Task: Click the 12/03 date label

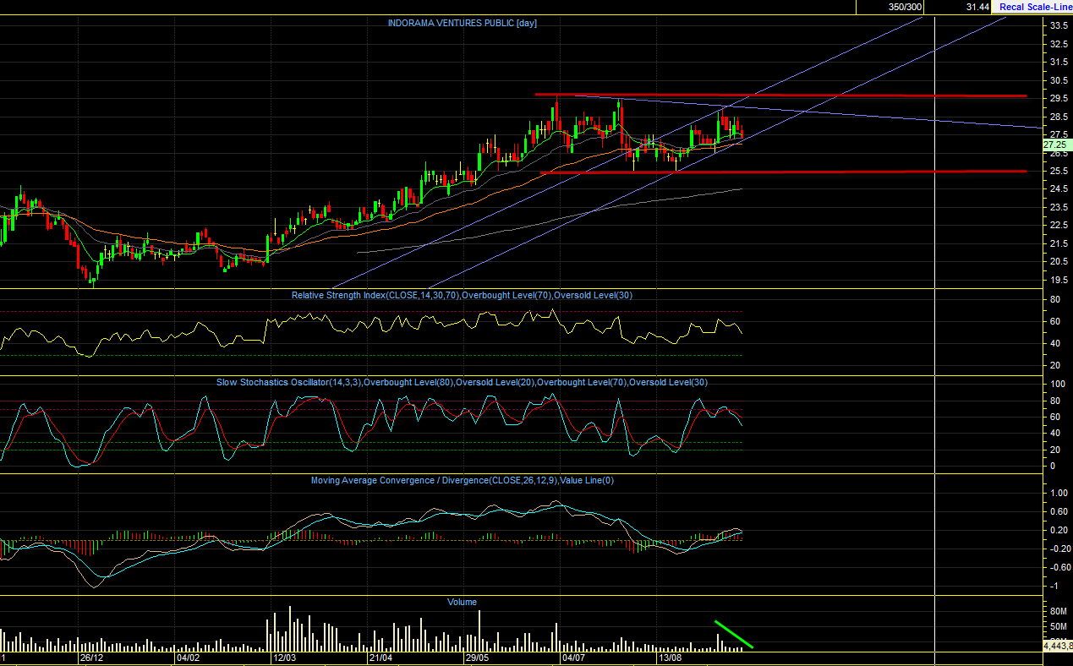Action: pos(284,658)
